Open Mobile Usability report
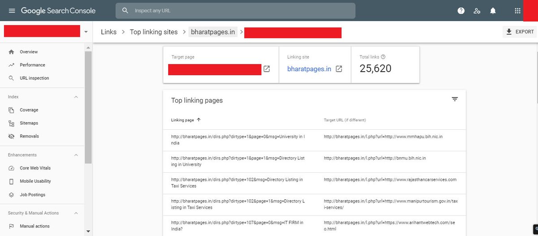Viewport: 538px width, 236px height. [x=35, y=181]
